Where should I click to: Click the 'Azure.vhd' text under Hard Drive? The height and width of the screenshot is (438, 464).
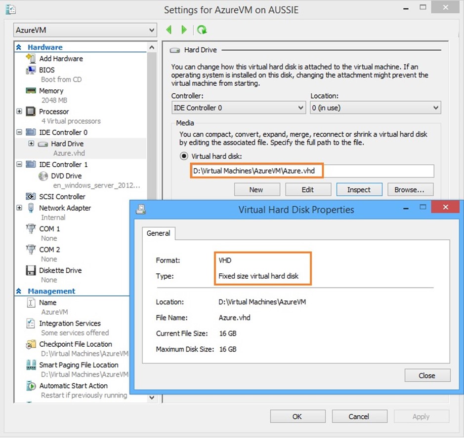point(69,153)
